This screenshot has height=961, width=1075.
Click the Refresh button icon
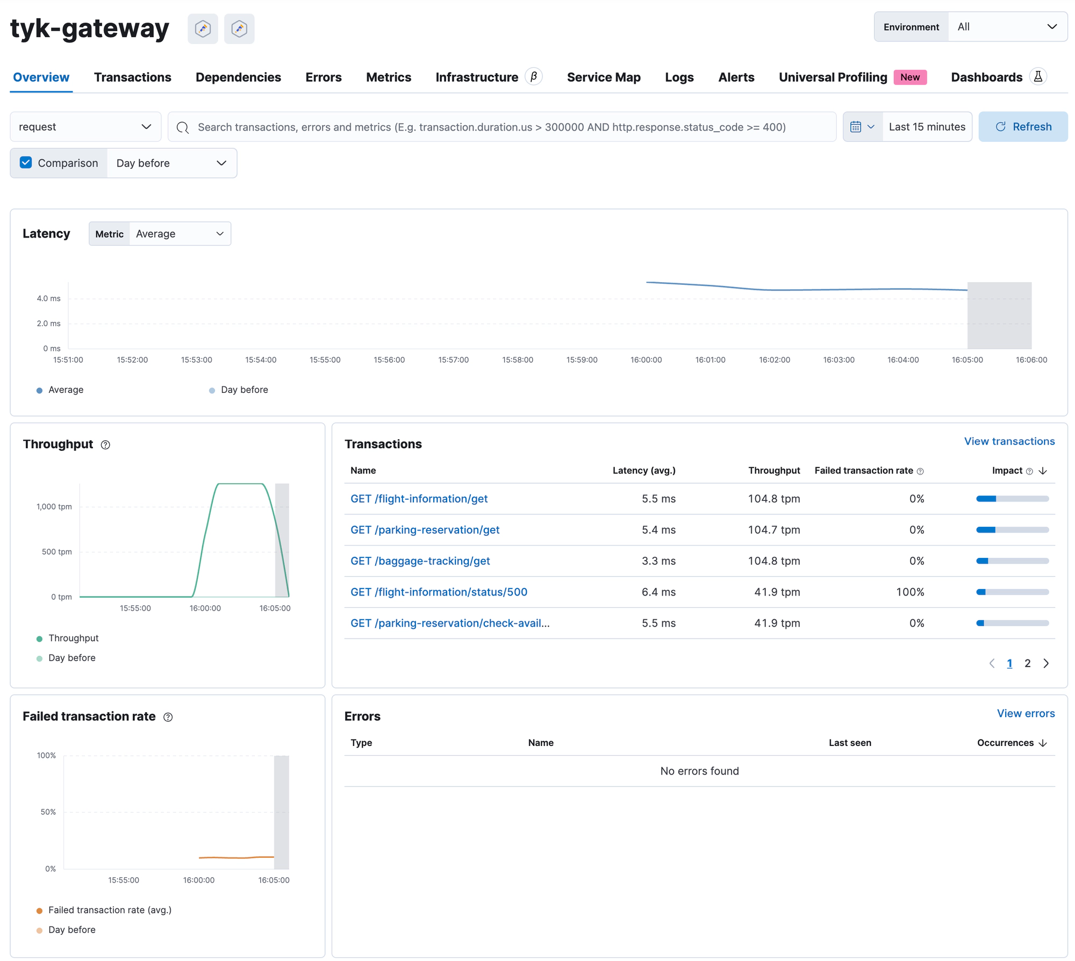click(x=1000, y=126)
